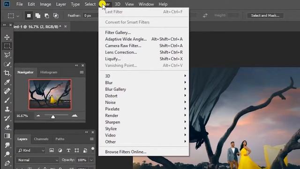Choose Subtract from Selection mode
Screen dimensions: 300x169
tap(47, 15)
